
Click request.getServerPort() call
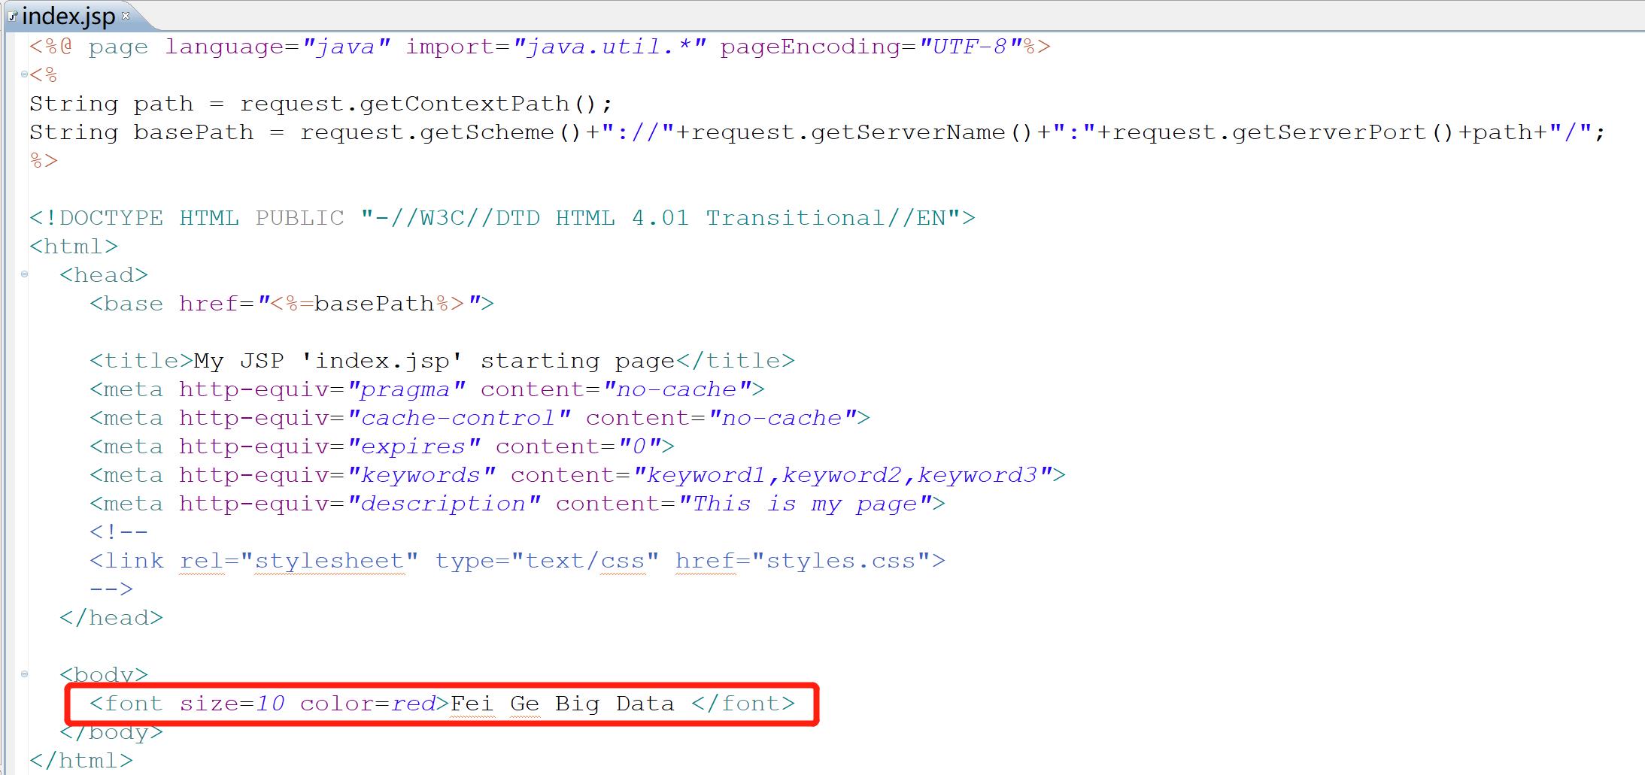pos(1285,132)
